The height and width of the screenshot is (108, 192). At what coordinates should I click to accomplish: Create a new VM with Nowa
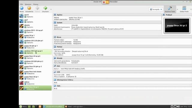tap(22, 9)
